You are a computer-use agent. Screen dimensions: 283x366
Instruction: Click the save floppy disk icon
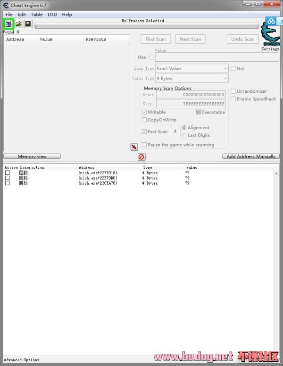pyautogui.click(x=28, y=24)
